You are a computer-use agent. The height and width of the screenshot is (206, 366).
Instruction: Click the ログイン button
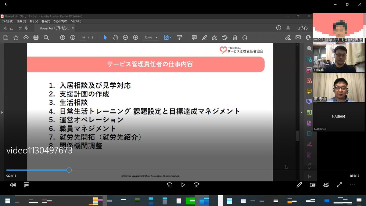point(303,27)
